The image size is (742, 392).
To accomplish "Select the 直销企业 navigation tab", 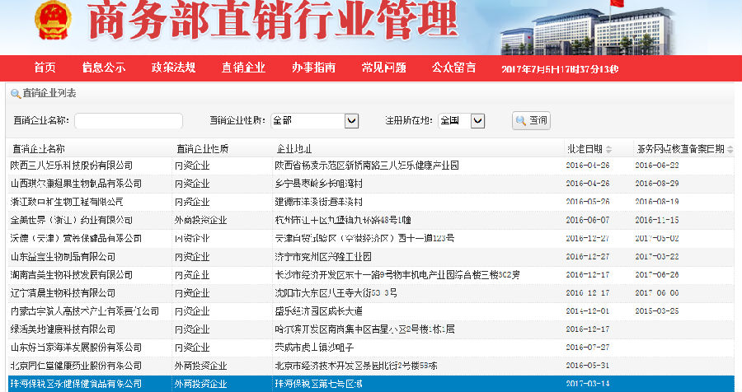I will (x=243, y=68).
